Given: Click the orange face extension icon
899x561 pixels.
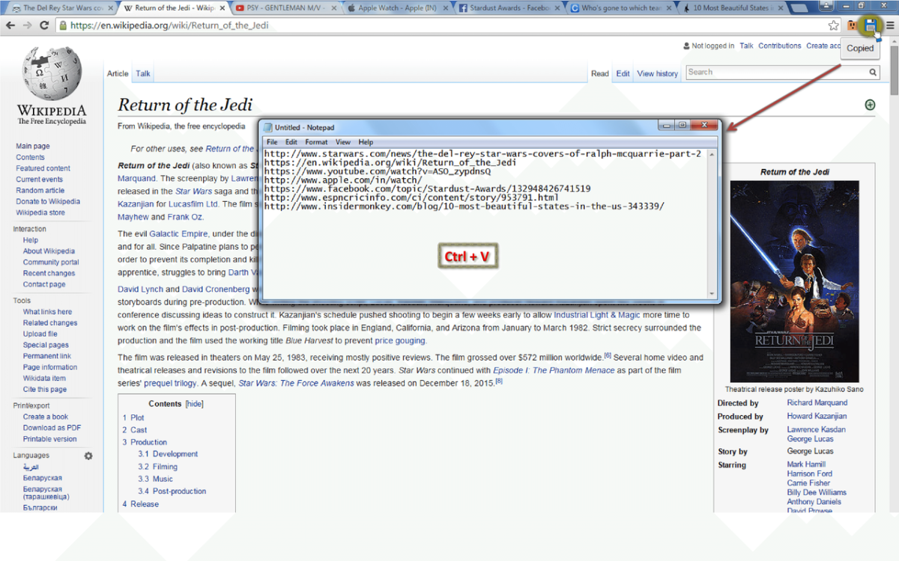Looking at the screenshot, I should tap(852, 25).
